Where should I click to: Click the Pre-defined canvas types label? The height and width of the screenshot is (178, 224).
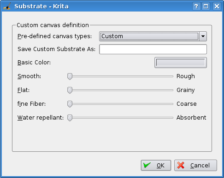point(54,36)
